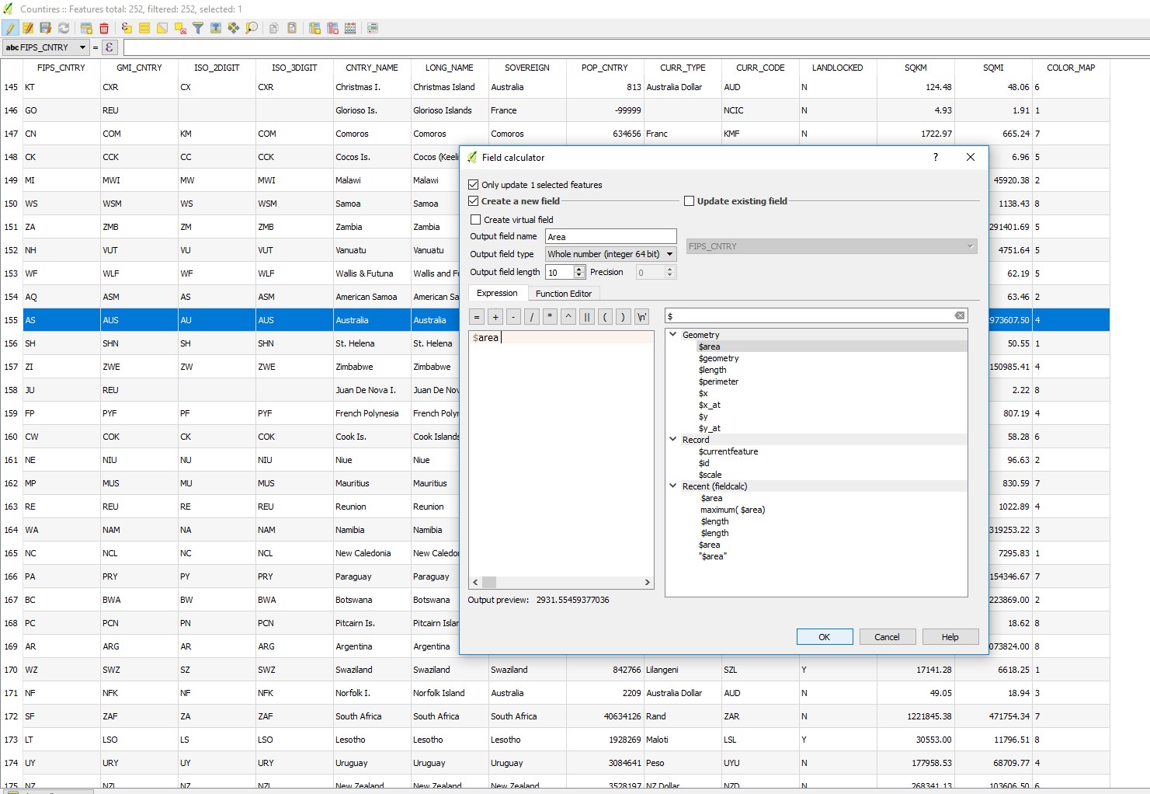Insert power caret operator
Image resolution: width=1150 pixels, height=794 pixels.
568,317
